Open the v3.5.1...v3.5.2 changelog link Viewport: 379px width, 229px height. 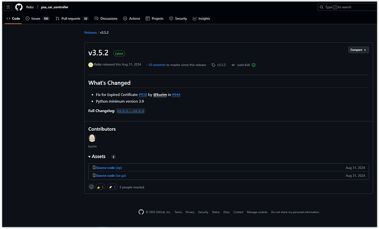(x=131, y=111)
